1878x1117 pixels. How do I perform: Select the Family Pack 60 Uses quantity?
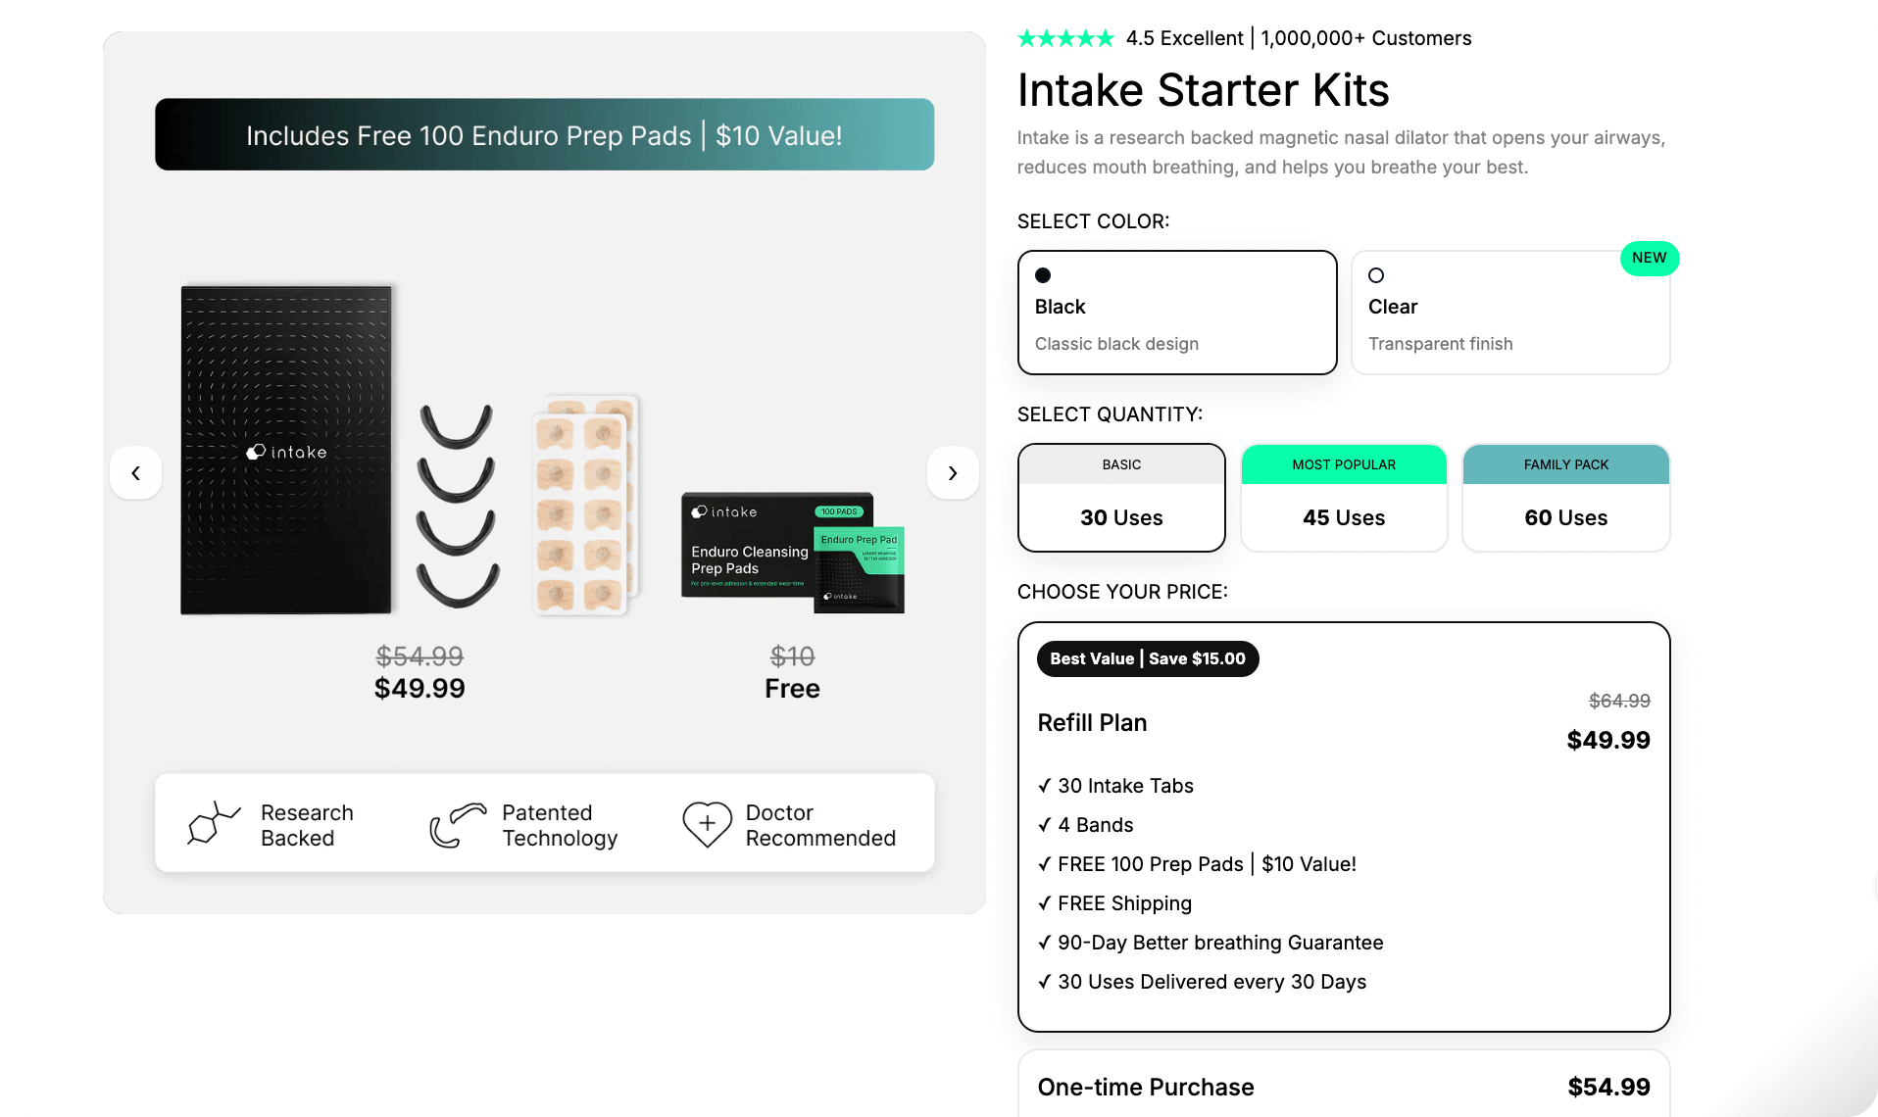click(1565, 498)
